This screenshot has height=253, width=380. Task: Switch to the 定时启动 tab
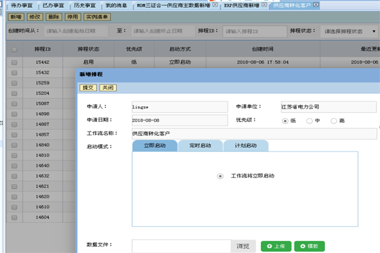click(200, 146)
